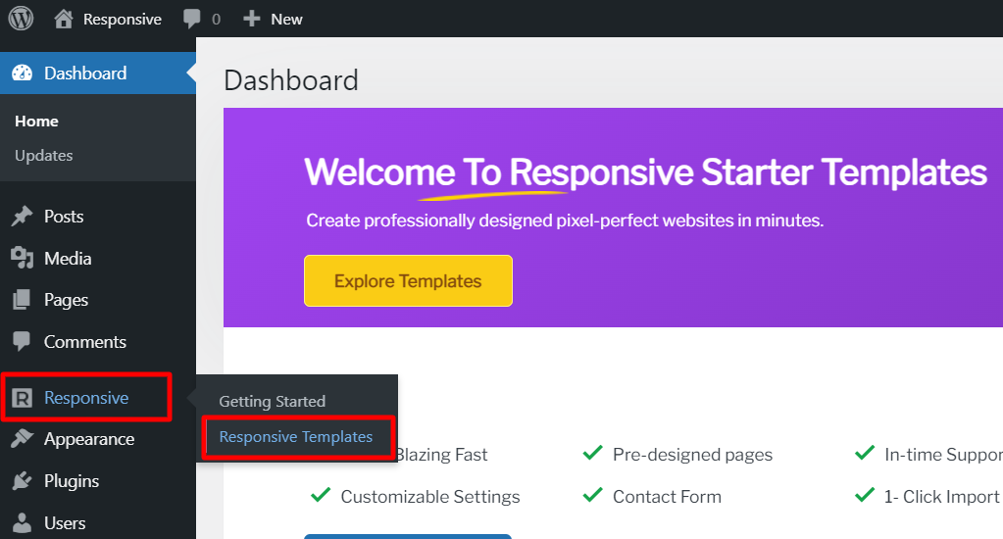Open the Comments menu
Screen dimensions: 1003x539
(85, 341)
